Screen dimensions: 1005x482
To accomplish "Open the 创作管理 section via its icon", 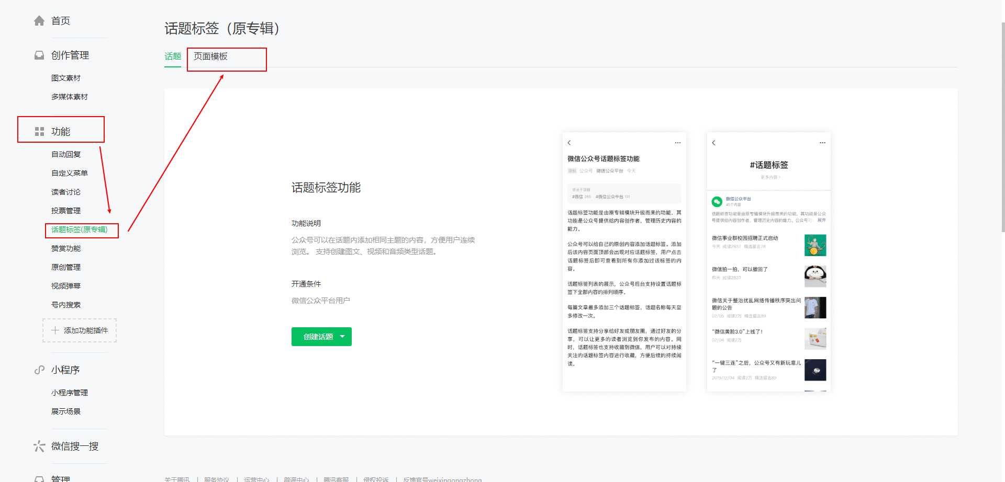I will 39,54.
